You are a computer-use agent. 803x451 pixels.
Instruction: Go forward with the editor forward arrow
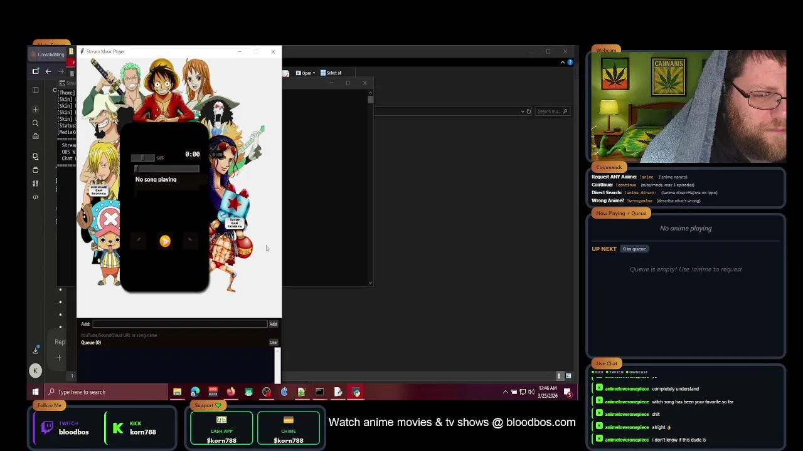tap(61, 71)
